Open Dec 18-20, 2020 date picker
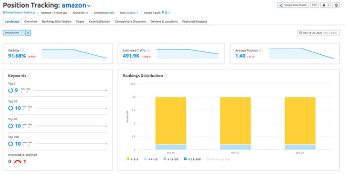 coord(319,33)
